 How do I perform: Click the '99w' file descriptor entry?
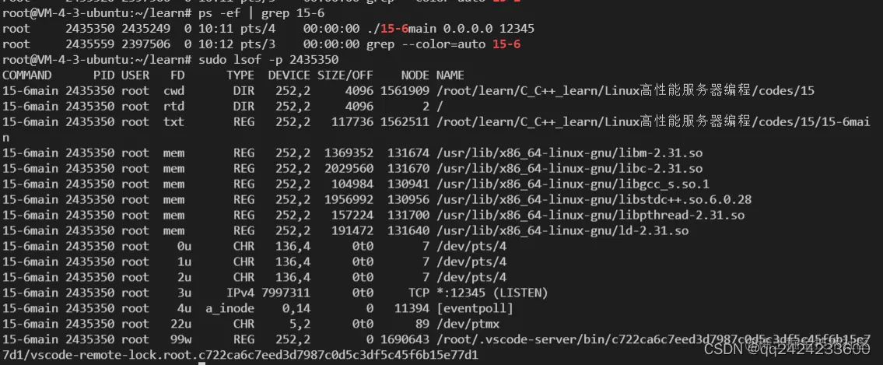180,339
